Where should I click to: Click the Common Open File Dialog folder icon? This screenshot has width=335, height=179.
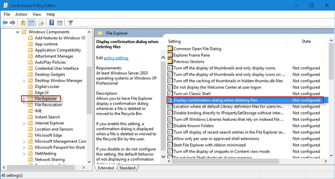[x=170, y=48]
